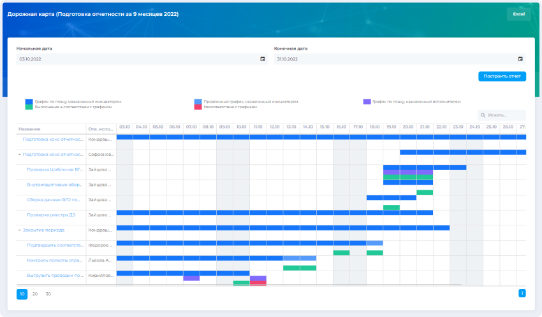The width and height of the screenshot is (542, 317).
Task: Click the search magnifier icon
Action: pyautogui.click(x=483, y=115)
